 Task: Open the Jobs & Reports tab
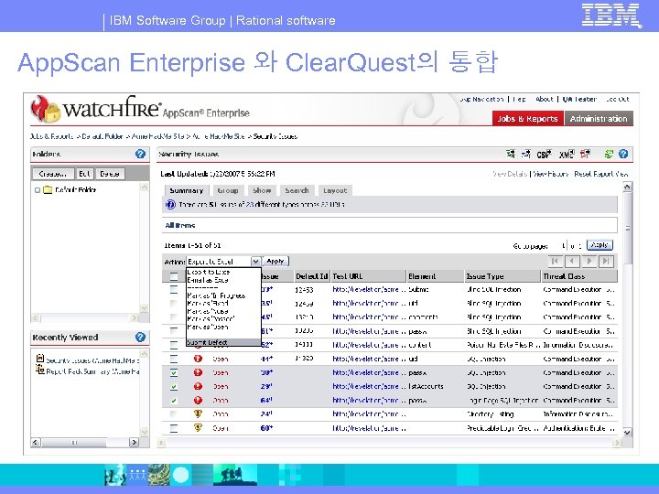pyautogui.click(x=527, y=118)
